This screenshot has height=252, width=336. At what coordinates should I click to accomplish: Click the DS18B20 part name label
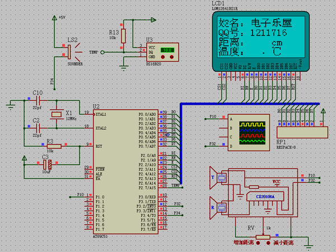(153, 64)
